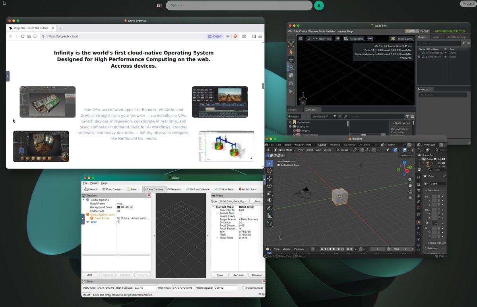Select the Publish Point tool in RViz2
The image size is (477, 307).
click(x=248, y=189)
